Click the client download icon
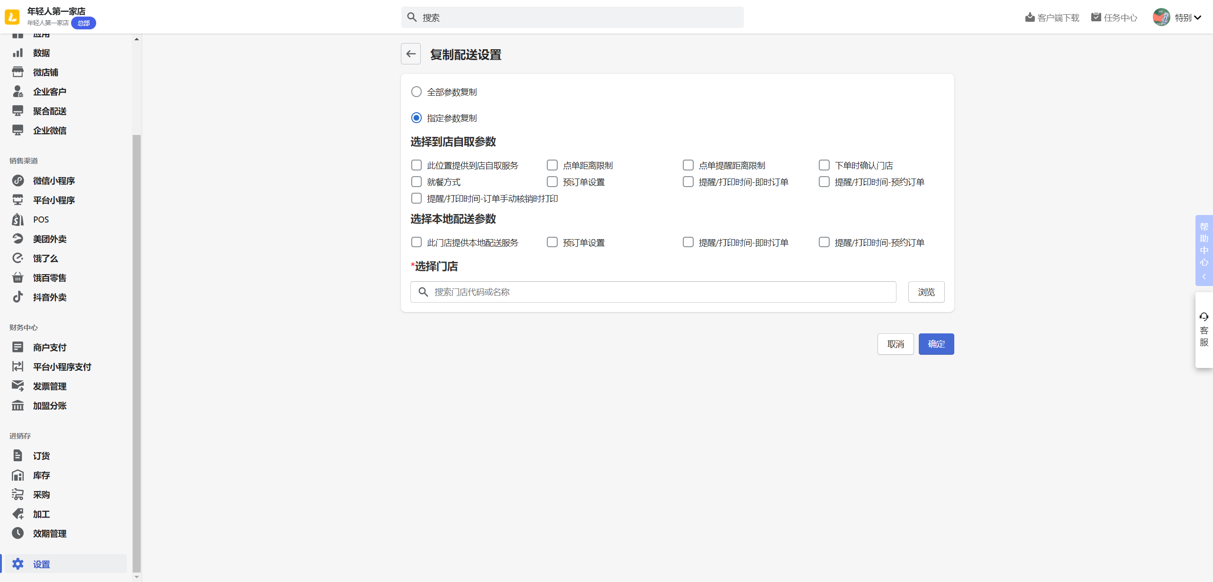The height and width of the screenshot is (582, 1213). pos(1030,18)
